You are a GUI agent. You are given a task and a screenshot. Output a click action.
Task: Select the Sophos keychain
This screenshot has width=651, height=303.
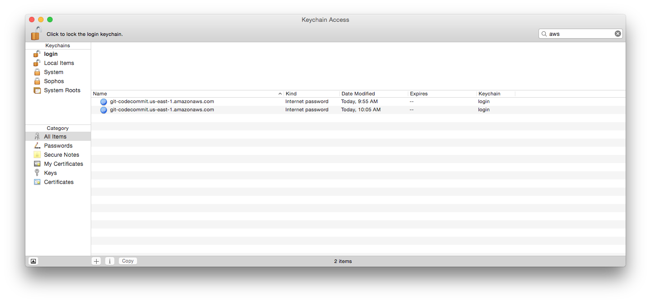54,81
